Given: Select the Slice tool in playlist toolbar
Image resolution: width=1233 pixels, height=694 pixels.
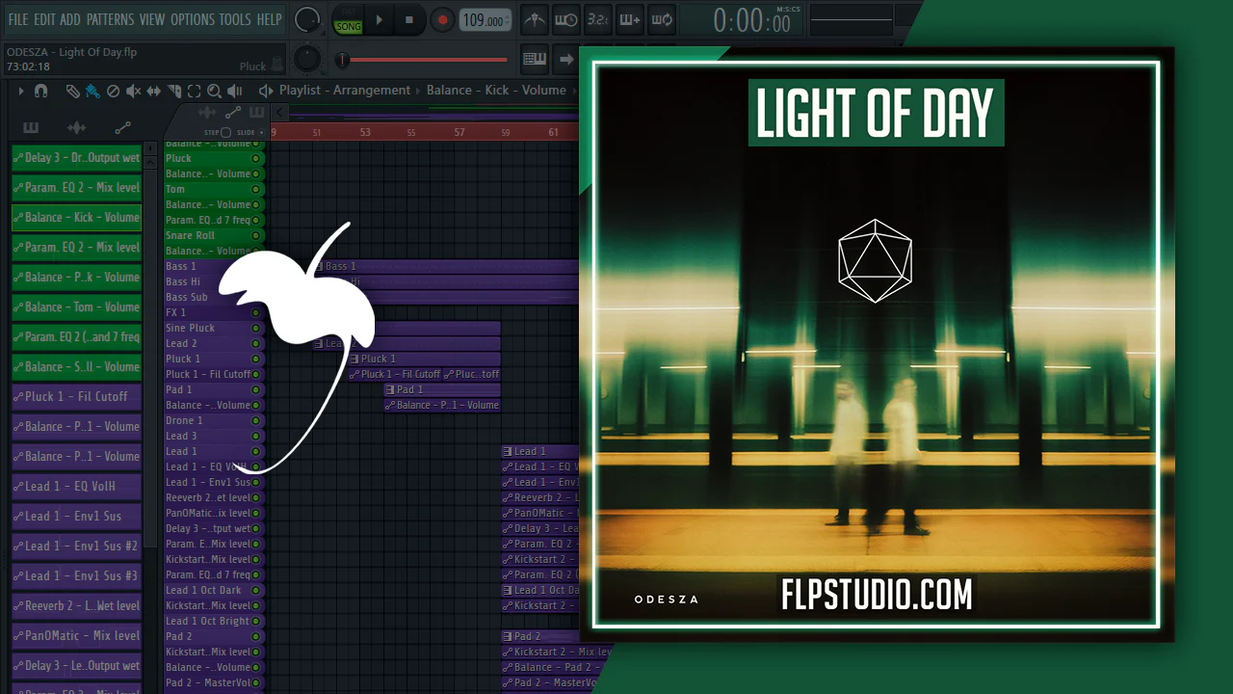Looking at the screenshot, I should [174, 91].
